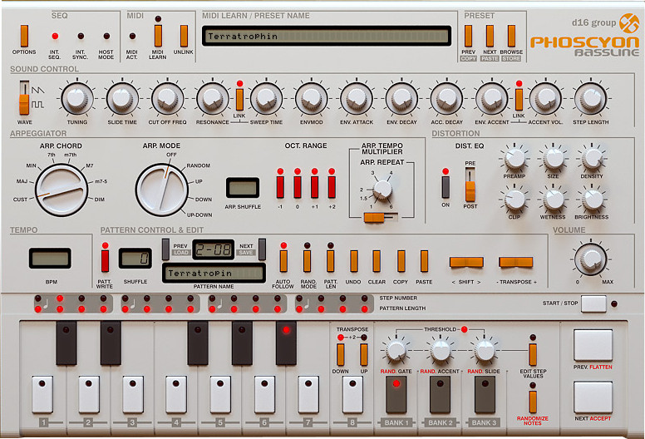Image resolution: width=645 pixels, height=439 pixels.
Task: Click the MIDI UNLINK button
Action: point(184,36)
